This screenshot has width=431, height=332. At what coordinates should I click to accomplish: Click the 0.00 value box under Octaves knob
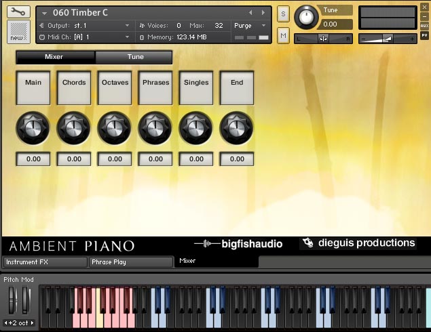[x=115, y=159]
